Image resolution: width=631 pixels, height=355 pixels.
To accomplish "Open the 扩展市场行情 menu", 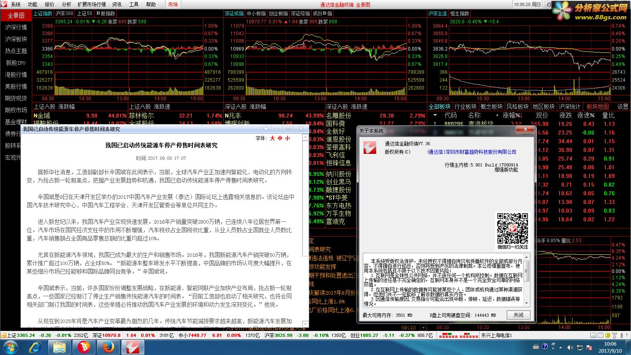I will pyautogui.click(x=91, y=4).
